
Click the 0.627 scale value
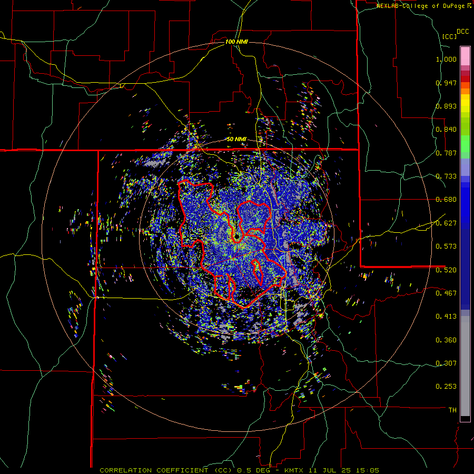(446, 223)
